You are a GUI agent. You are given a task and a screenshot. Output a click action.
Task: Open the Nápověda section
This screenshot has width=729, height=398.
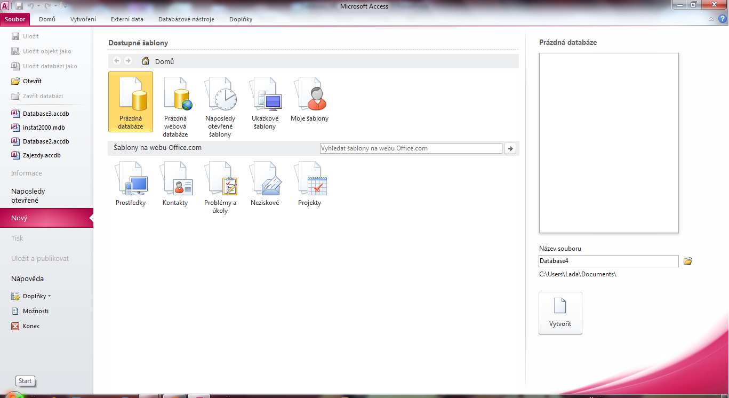(x=27, y=278)
